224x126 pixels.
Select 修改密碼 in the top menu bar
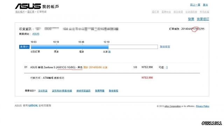coord(178,12)
